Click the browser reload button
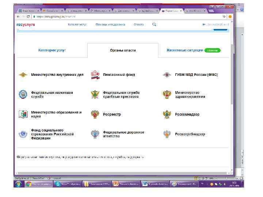263x197 pixels. coord(28,16)
